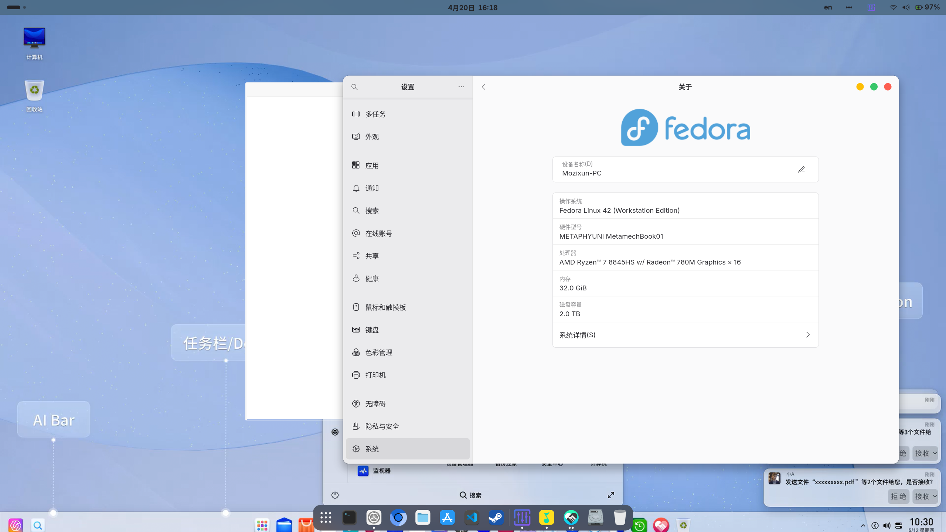Image resolution: width=946 pixels, height=532 pixels.
Task: Click the top bar three-dot indicator
Action: pos(849,7)
